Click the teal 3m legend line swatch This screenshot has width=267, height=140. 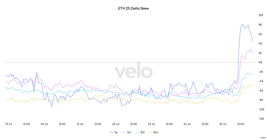(x=137, y=132)
